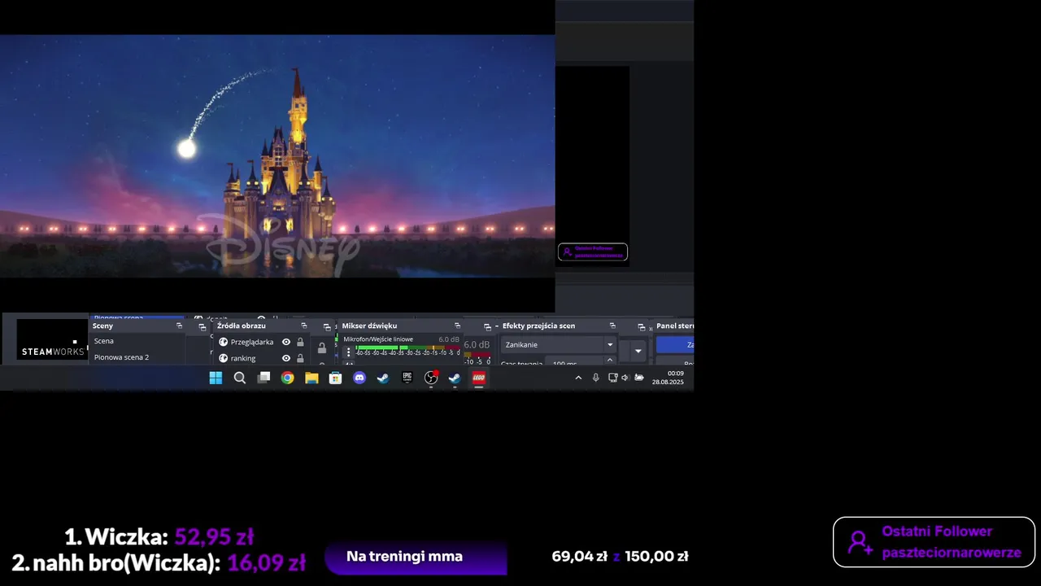Image resolution: width=1041 pixels, height=586 pixels.
Task: Click the Steam icon beside Discord
Action: 383,378
